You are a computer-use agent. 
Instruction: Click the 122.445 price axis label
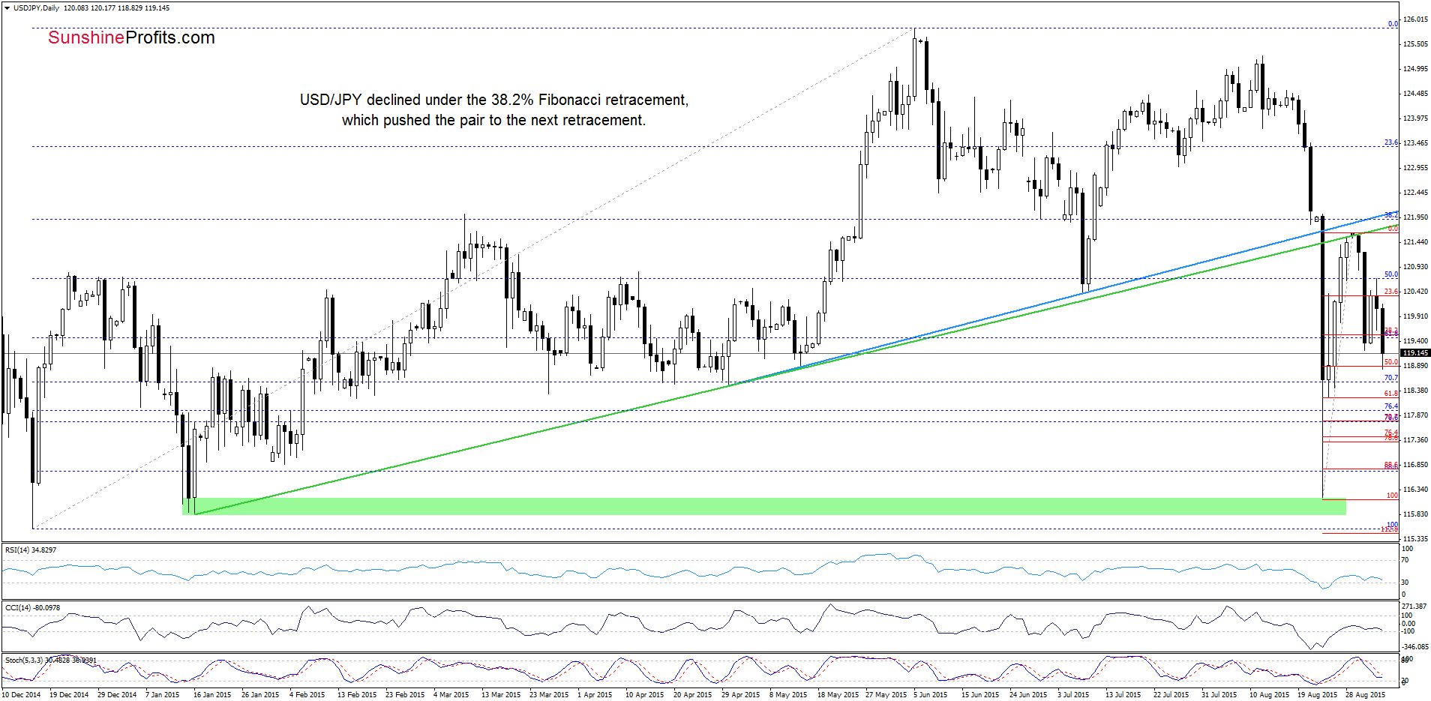1415,193
